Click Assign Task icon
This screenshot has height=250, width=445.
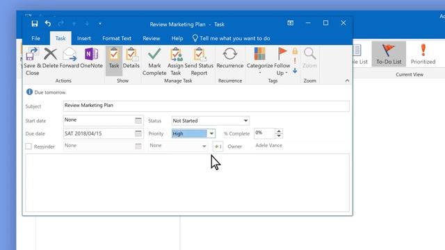[x=175, y=62]
